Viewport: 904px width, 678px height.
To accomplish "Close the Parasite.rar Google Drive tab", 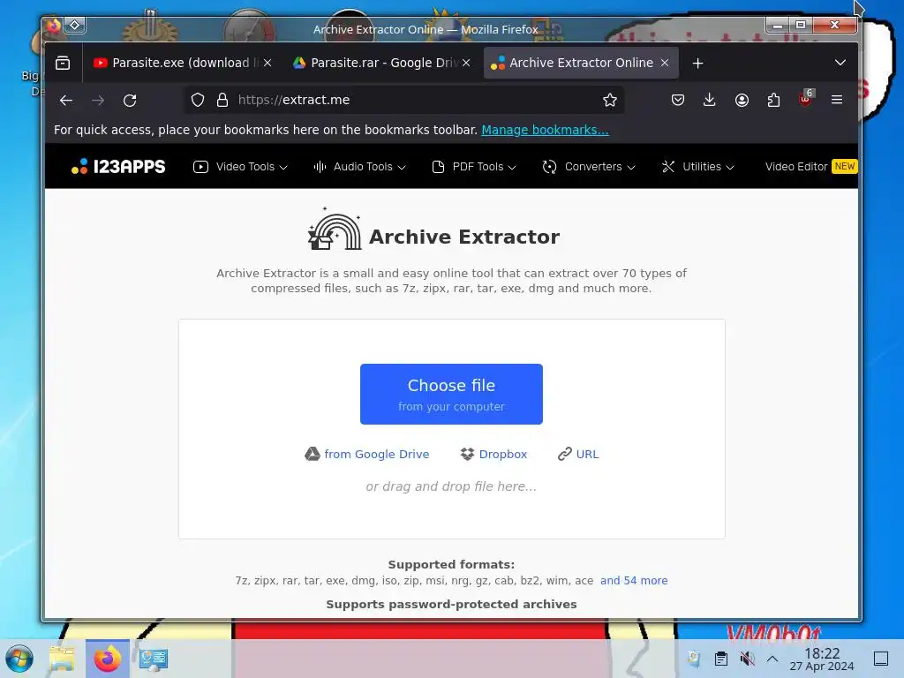I will (x=466, y=63).
